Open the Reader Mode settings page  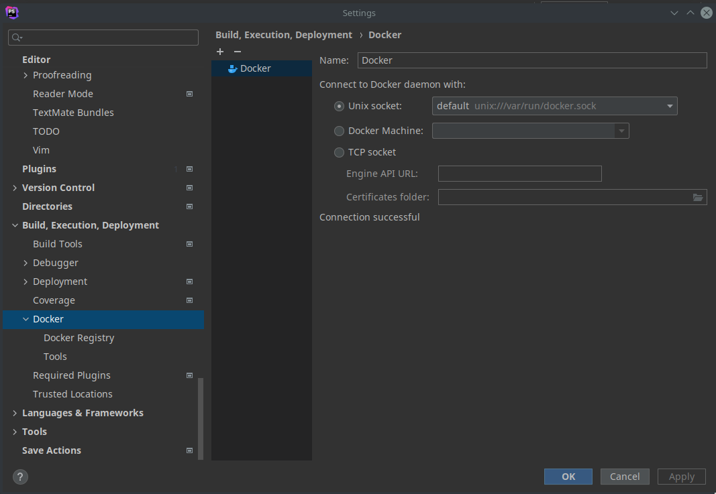click(x=63, y=94)
